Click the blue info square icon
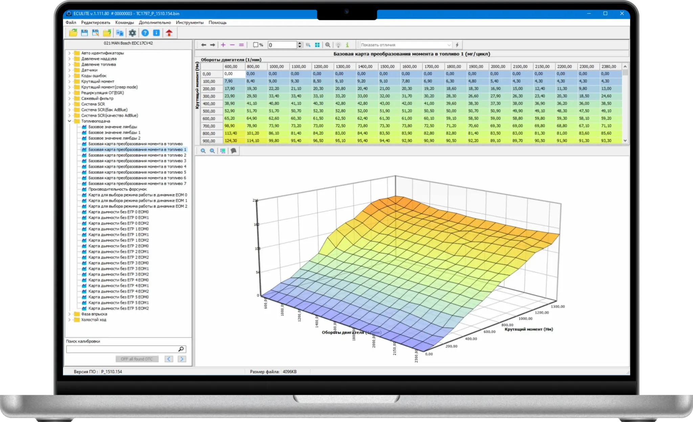This screenshot has height=422, width=693. 156,33
